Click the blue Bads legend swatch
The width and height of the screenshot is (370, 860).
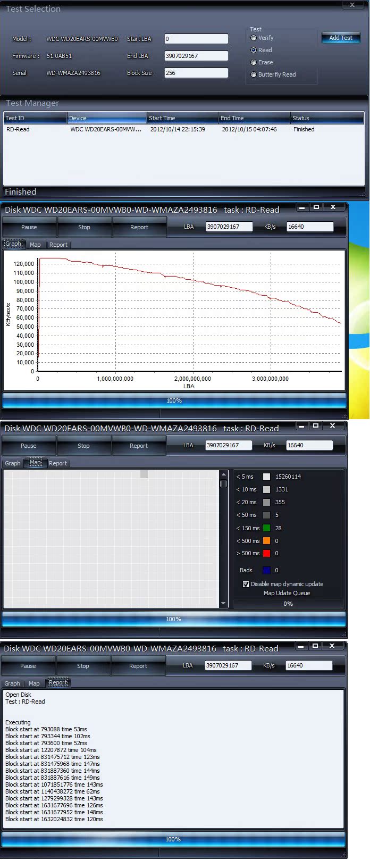coord(266,570)
